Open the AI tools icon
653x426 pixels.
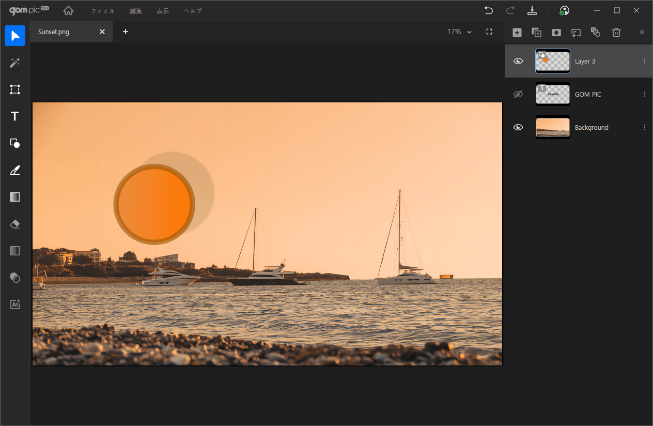point(15,305)
